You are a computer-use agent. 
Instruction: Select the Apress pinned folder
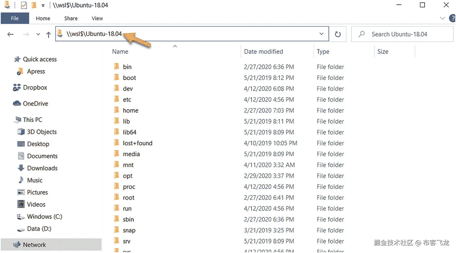31,71
